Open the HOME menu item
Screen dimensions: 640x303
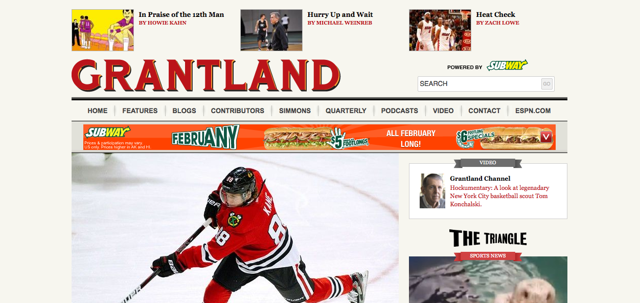tap(98, 111)
